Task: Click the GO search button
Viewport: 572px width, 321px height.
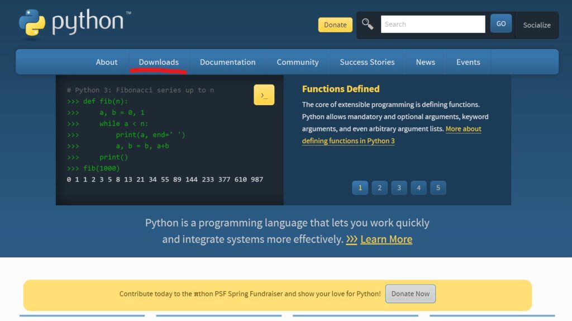Action: (501, 23)
